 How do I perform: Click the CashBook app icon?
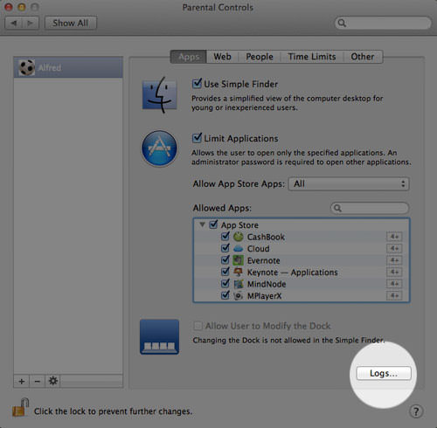[238, 237]
